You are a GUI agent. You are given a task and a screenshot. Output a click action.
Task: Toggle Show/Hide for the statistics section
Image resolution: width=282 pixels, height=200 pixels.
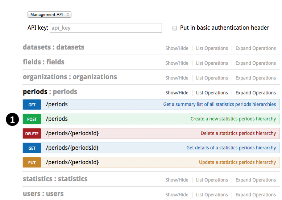pyautogui.click(x=177, y=180)
